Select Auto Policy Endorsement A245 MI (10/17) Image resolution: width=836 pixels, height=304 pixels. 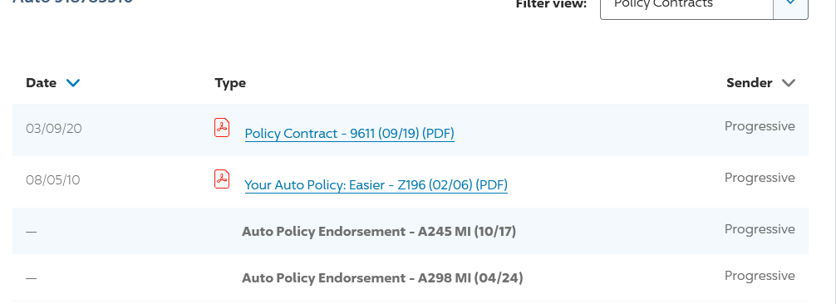click(379, 232)
